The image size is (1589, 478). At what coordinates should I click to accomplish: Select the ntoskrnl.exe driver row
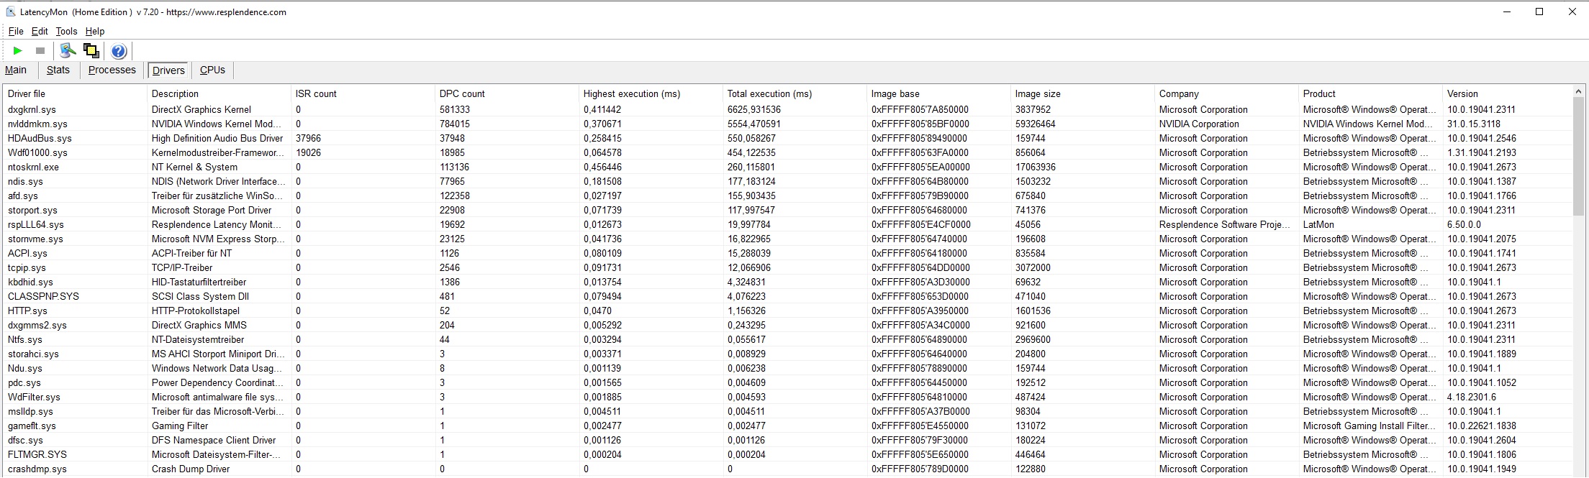[788, 167]
